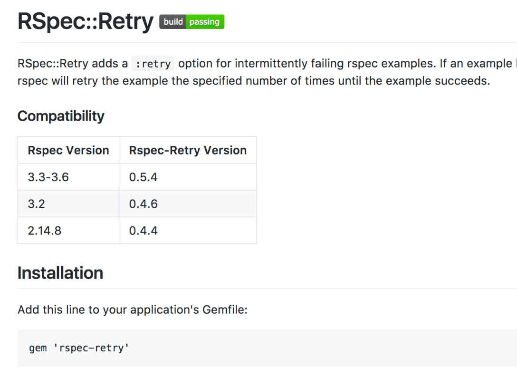
Task: Click the gray "build" segment of the status badge
Action: (x=173, y=22)
